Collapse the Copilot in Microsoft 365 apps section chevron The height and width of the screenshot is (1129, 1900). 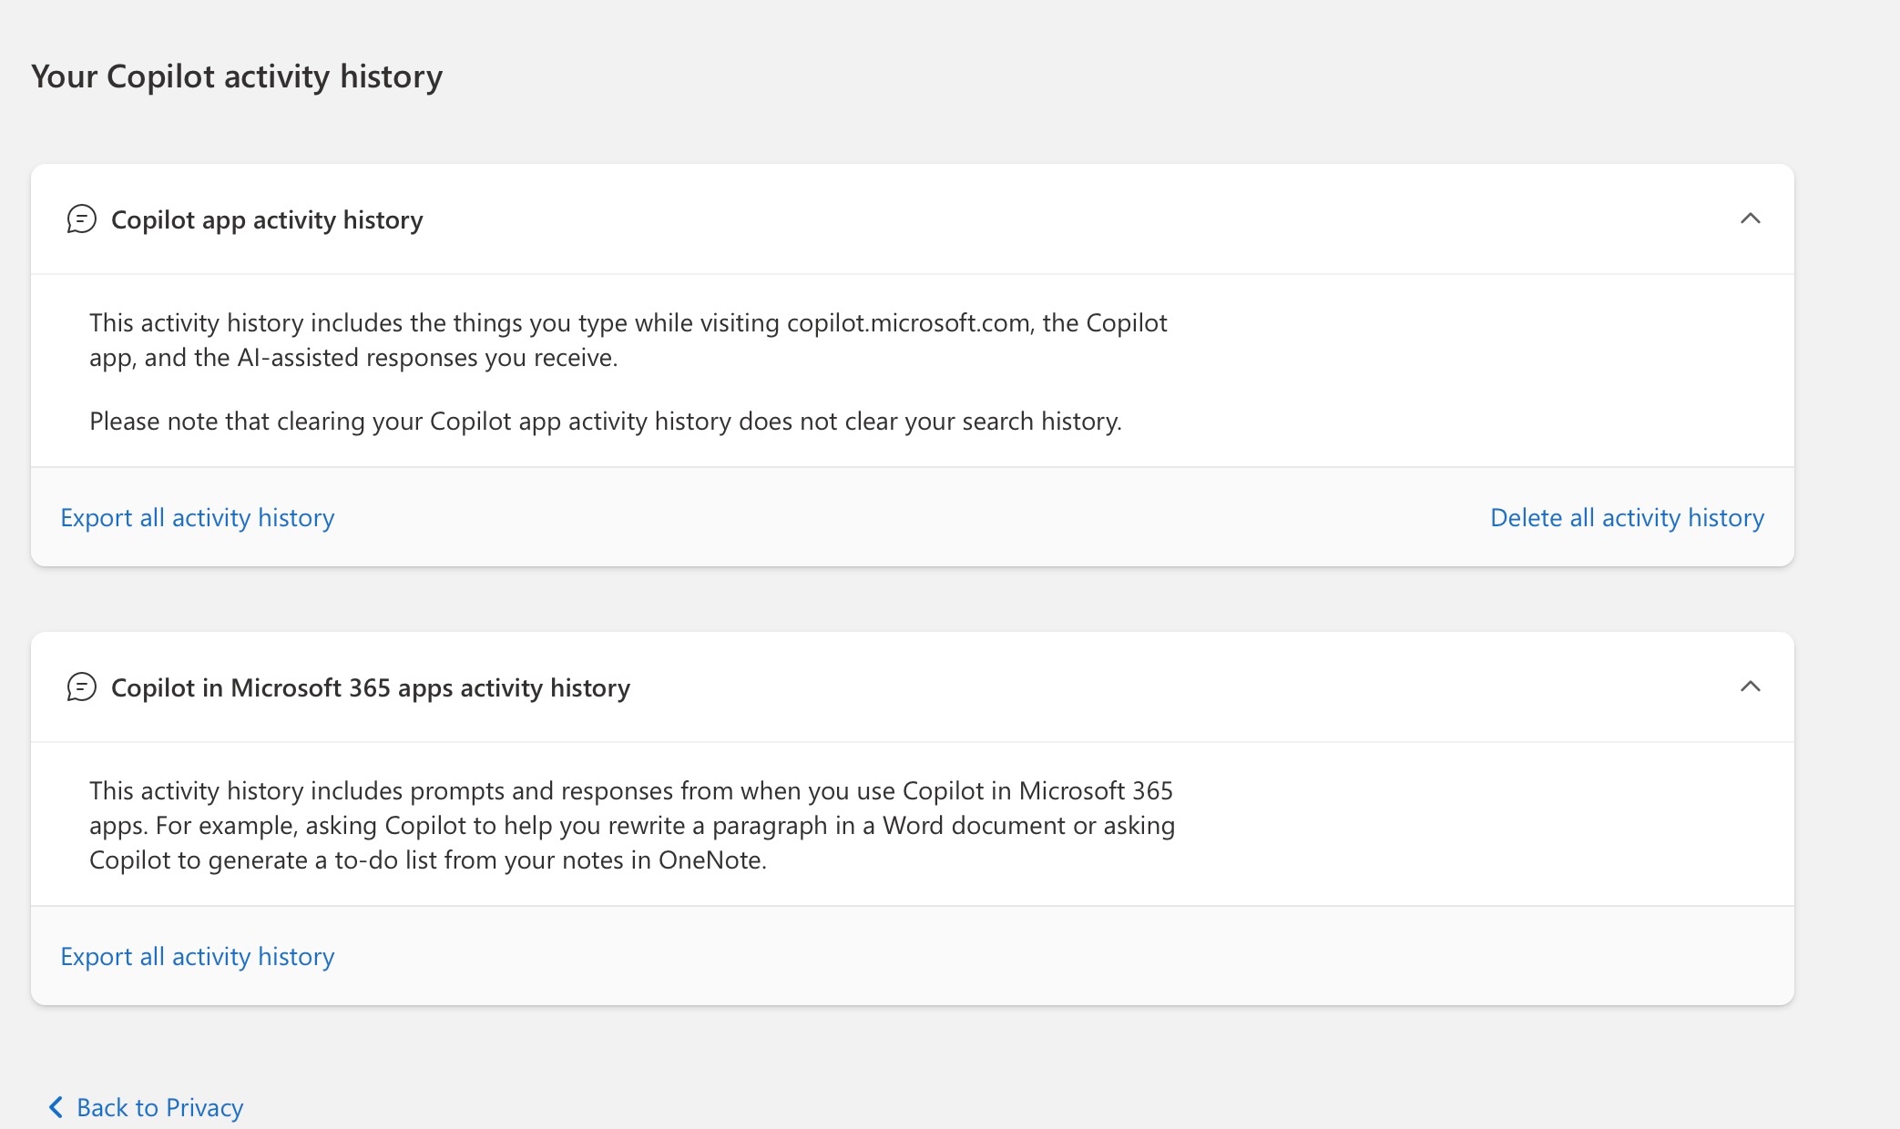[x=1750, y=687]
